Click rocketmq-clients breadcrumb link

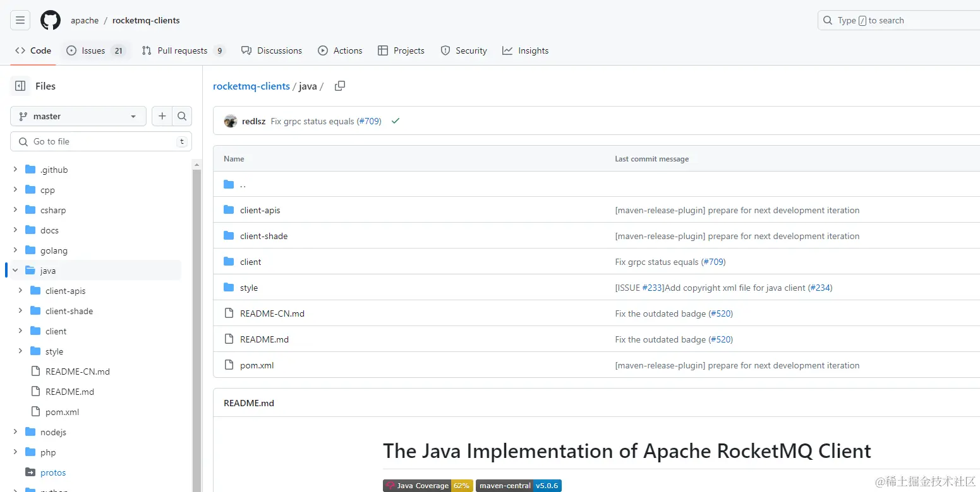[251, 86]
